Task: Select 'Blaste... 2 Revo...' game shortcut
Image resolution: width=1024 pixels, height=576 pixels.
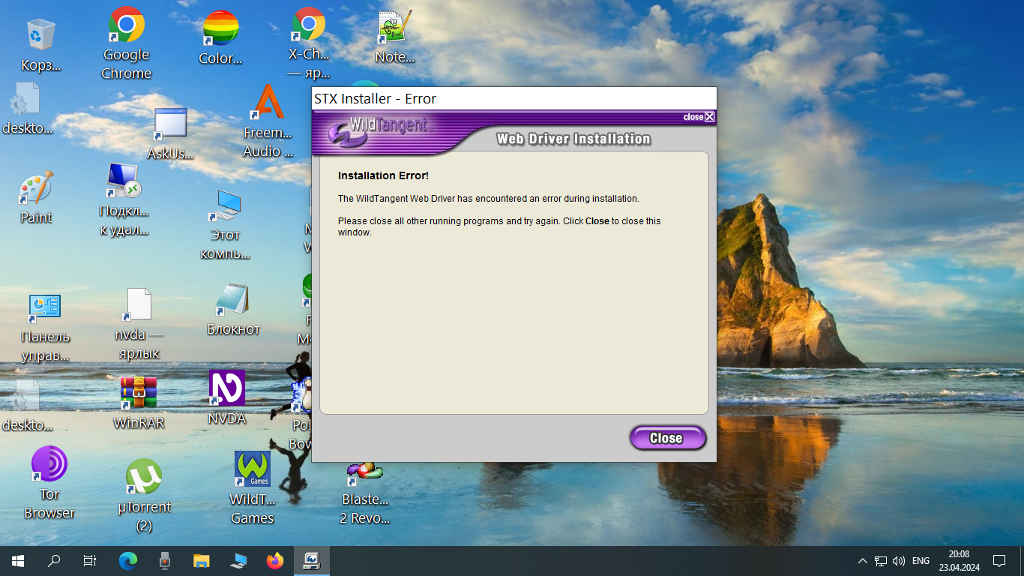Action: point(365,493)
